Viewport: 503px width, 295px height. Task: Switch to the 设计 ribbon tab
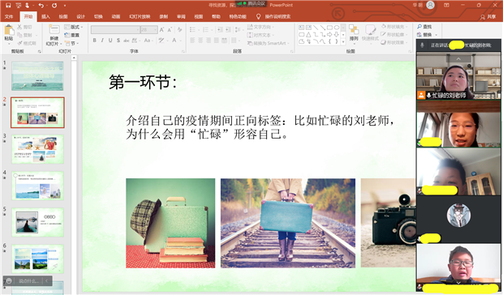(81, 17)
